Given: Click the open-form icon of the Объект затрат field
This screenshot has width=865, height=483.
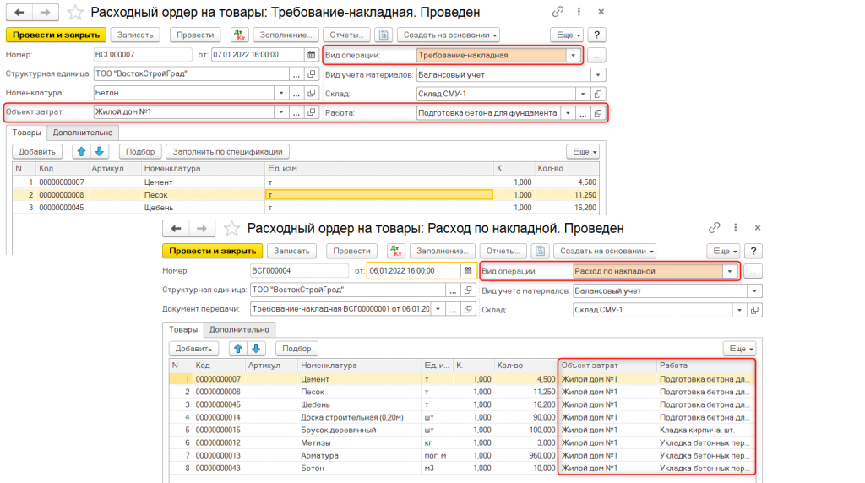Looking at the screenshot, I should (312, 112).
